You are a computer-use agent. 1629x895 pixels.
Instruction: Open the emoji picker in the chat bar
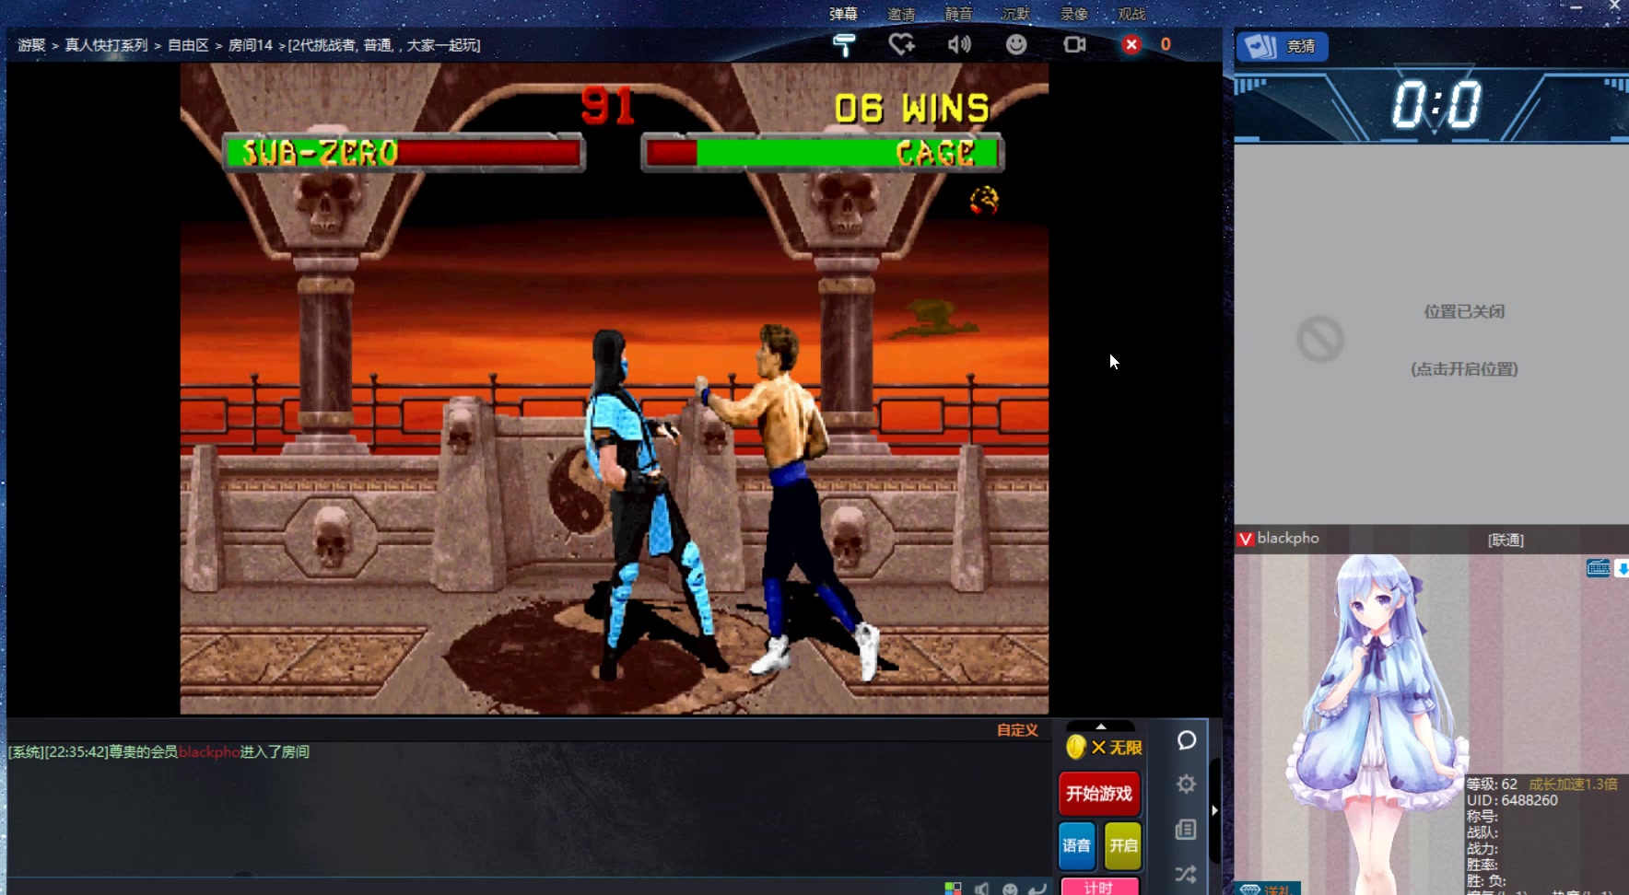1010,889
